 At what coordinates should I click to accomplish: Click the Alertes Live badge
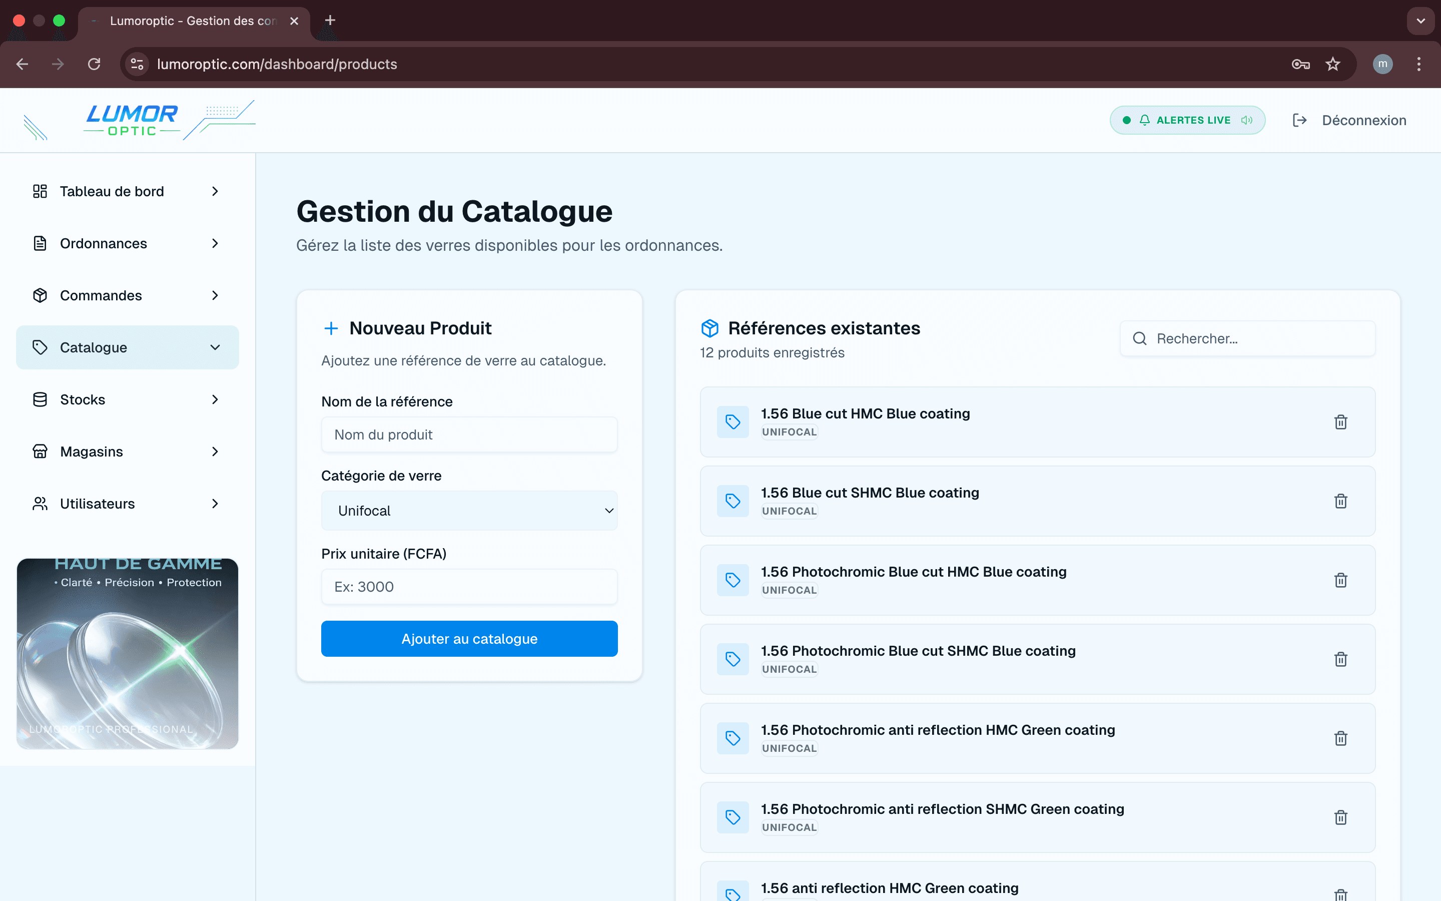coord(1187,120)
